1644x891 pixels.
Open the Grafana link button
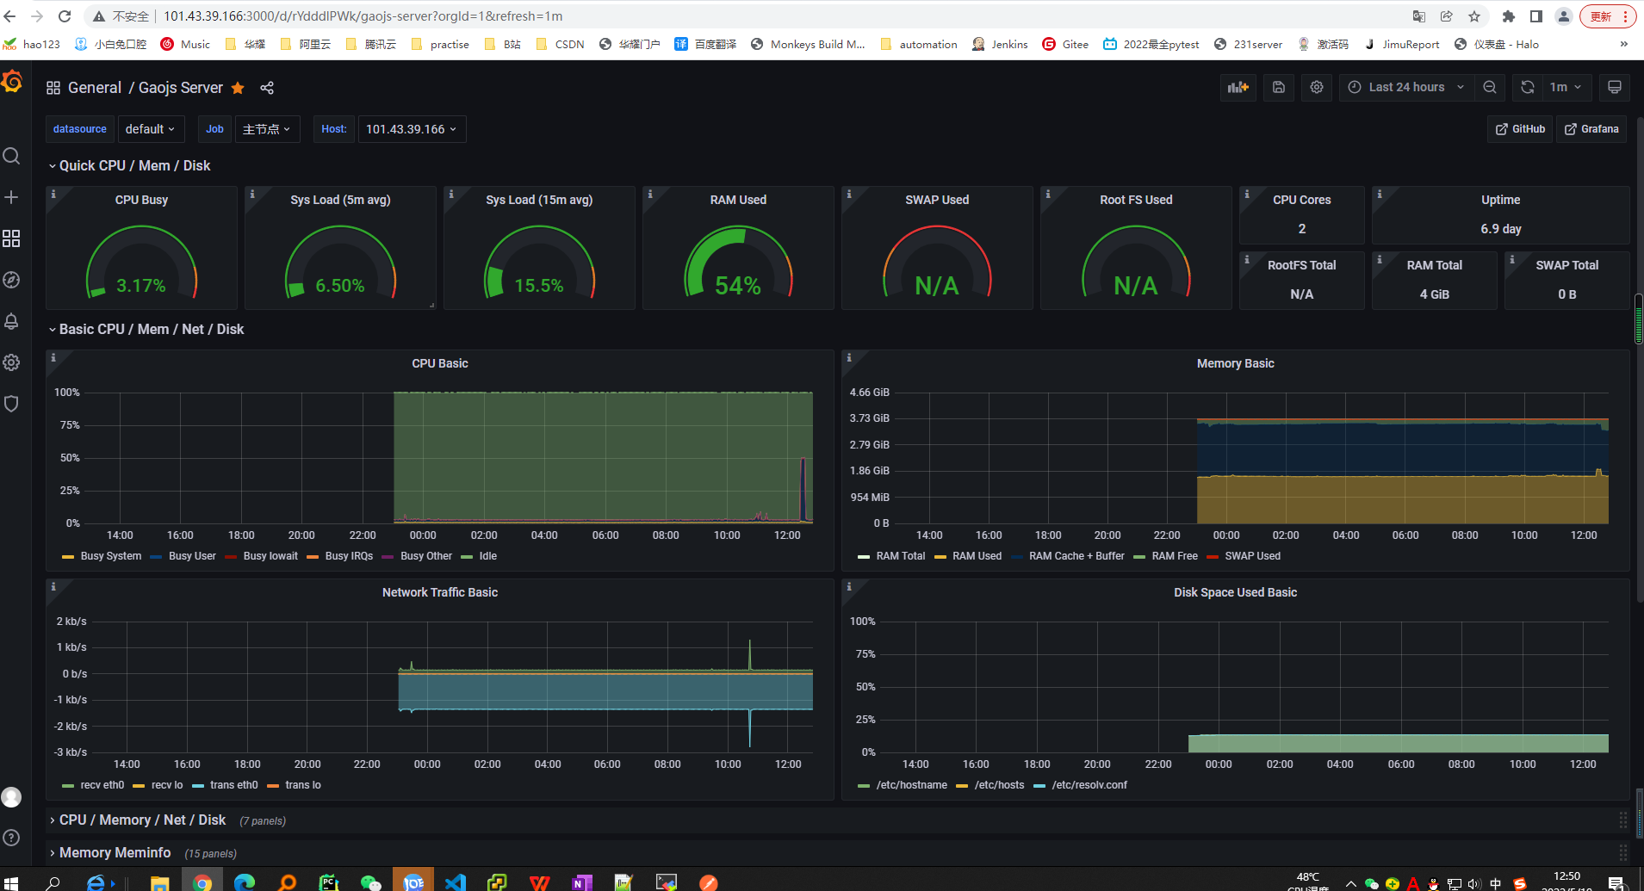(x=1591, y=129)
